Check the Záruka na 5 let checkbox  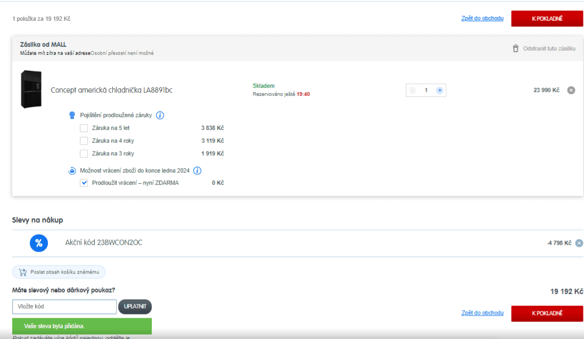(84, 128)
